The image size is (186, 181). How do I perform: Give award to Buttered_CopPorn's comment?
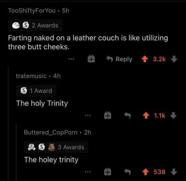point(107,172)
